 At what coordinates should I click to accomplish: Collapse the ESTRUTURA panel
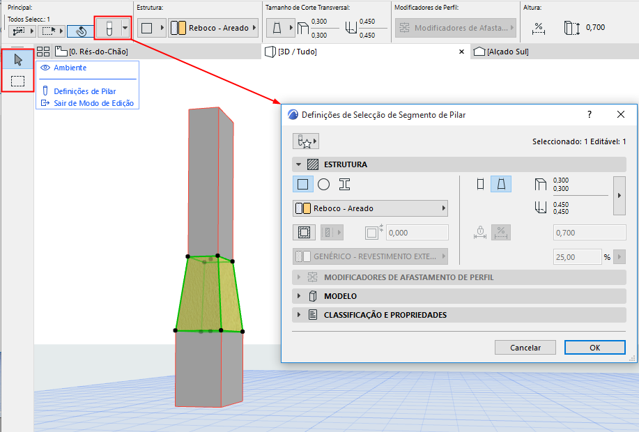[x=299, y=164]
